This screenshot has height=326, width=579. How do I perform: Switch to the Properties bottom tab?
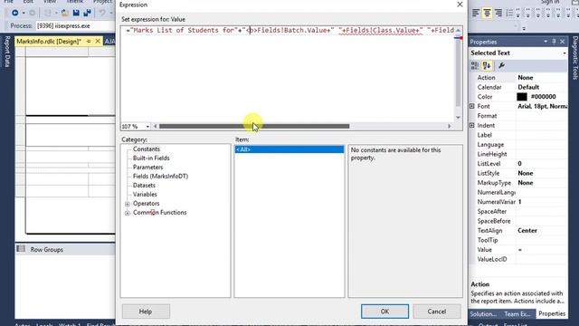pos(552,313)
